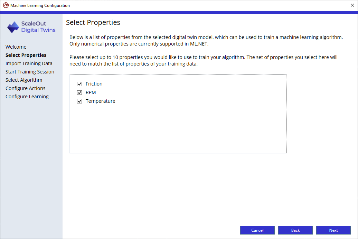Go back using the Back button
358x239 pixels.
(x=295, y=230)
